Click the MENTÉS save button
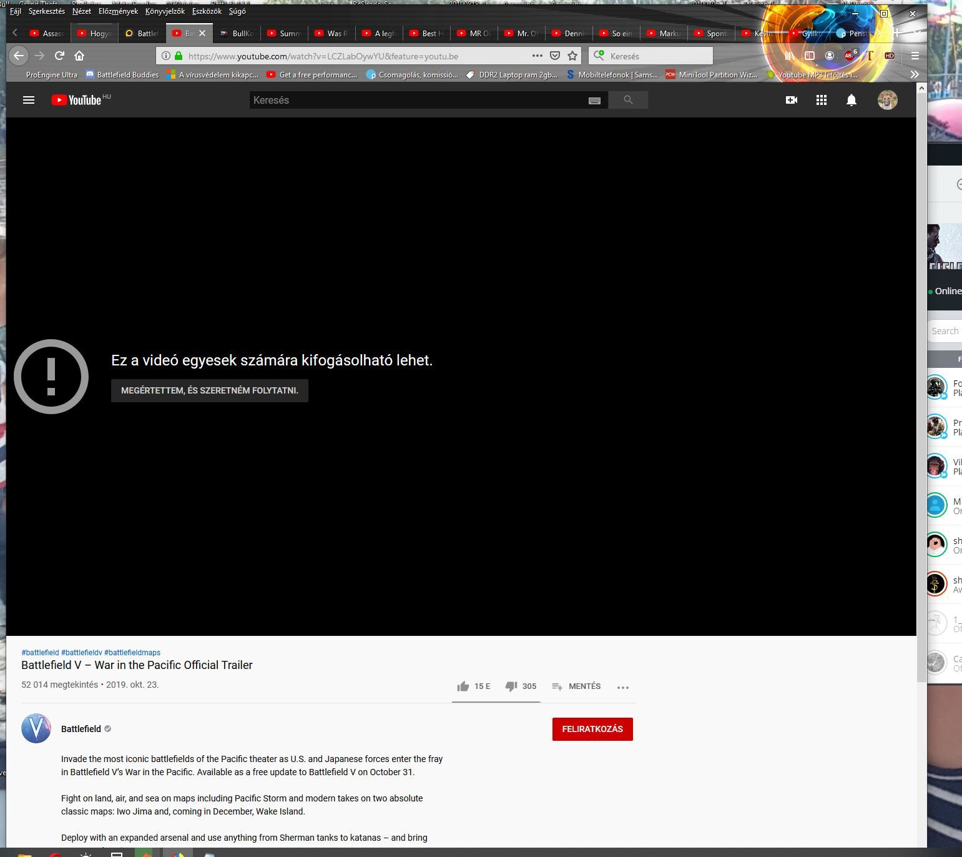Image resolution: width=962 pixels, height=857 pixels. [x=576, y=686]
